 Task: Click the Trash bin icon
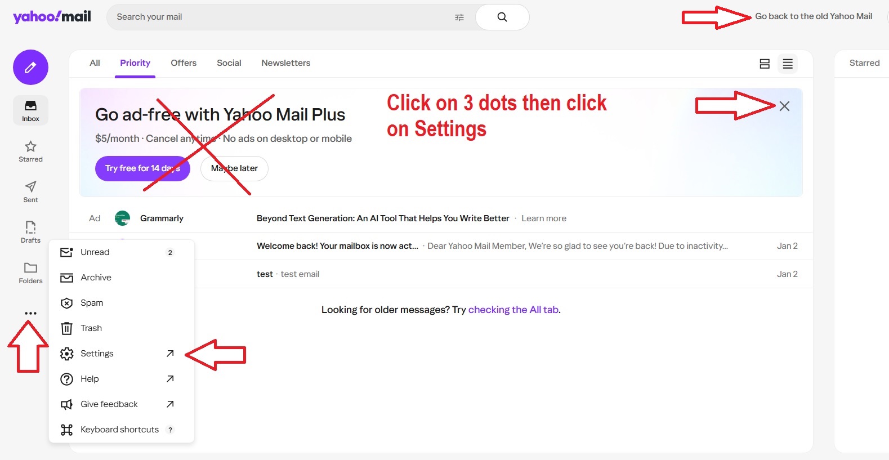pyautogui.click(x=66, y=328)
